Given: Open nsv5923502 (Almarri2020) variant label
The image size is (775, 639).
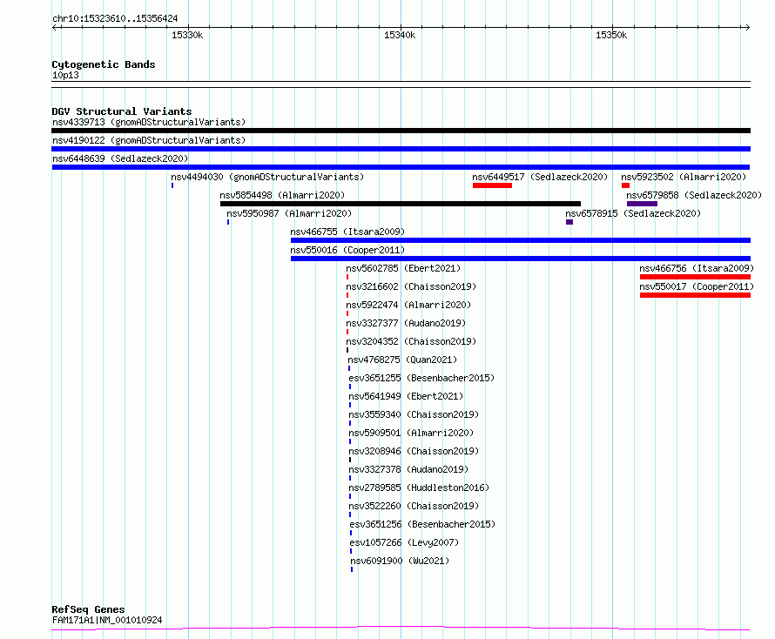Looking at the screenshot, I should click(x=684, y=177).
